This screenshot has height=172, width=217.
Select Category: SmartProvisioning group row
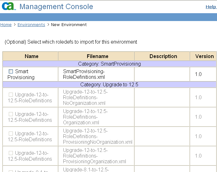109,64
